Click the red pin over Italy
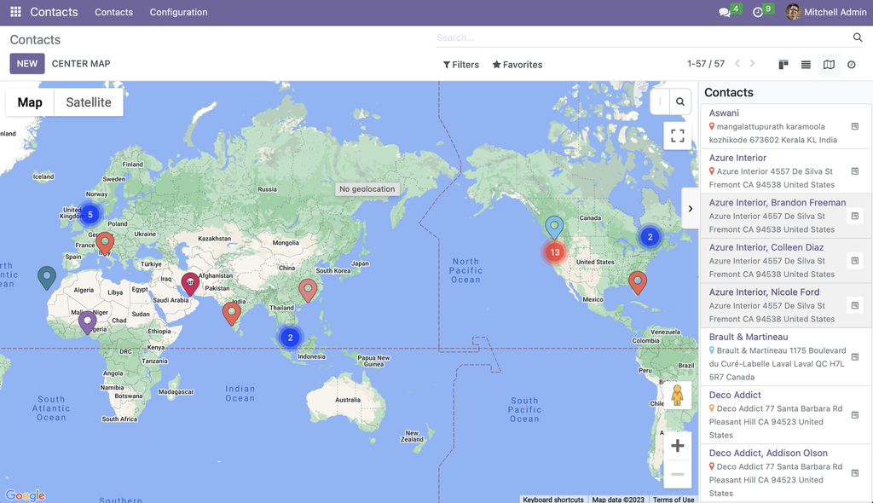Screen dimensions: 873x503 104,244
